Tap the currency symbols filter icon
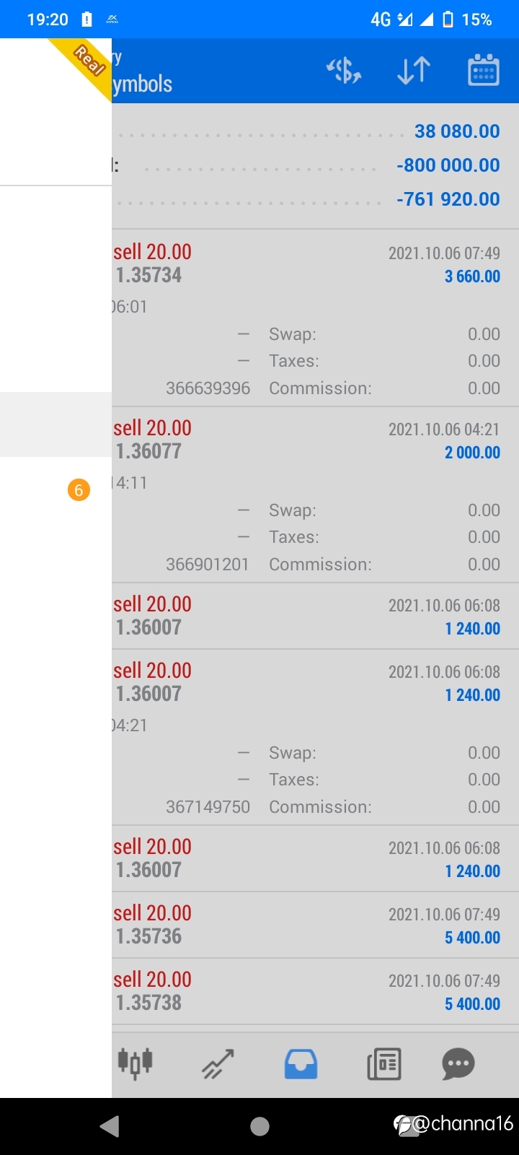The height and width of the screenshot is (1155, 519). pyautogui.click(x=344, y=71)
